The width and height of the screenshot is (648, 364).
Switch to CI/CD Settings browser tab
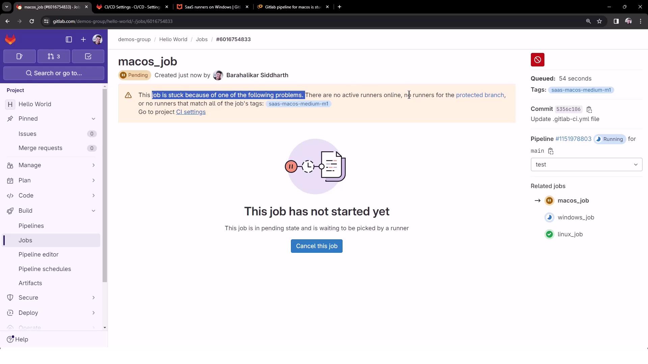[x=132, y=7]
